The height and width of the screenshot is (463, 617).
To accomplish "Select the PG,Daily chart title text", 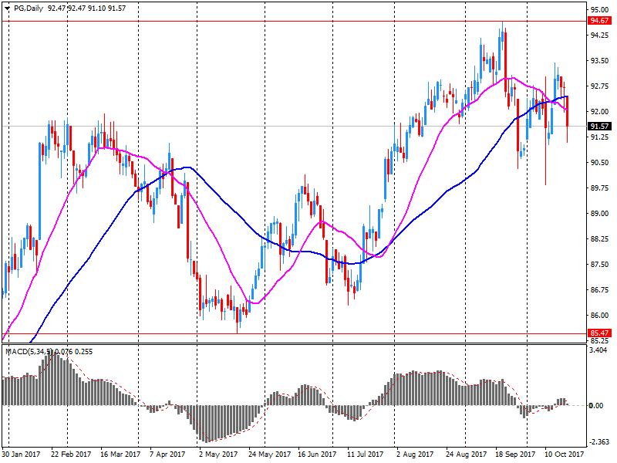I will tap(29, 8).
